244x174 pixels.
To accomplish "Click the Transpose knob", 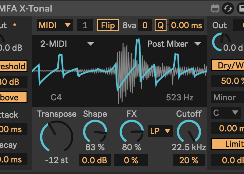I will tap(56, 136).
